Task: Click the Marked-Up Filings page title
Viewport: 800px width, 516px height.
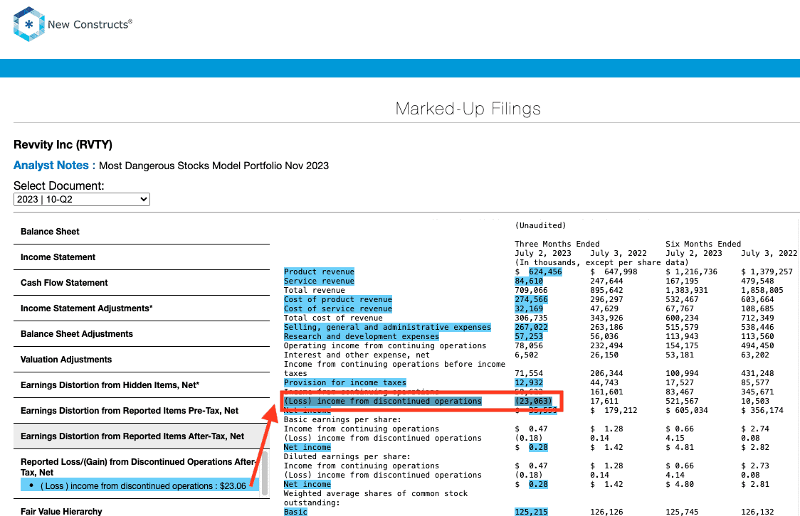Action: [468, 109]
